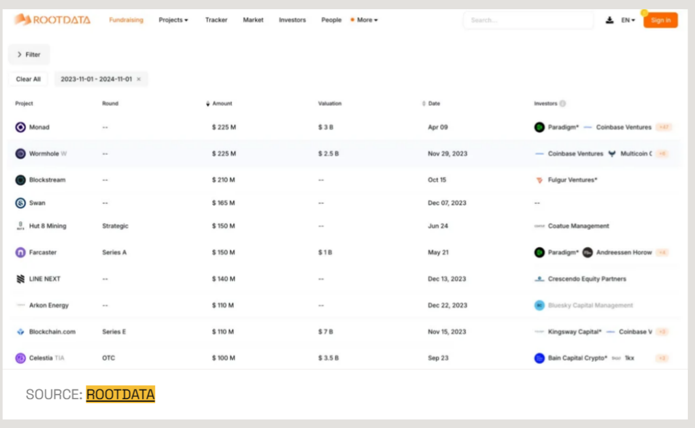Open the Wormhole project icon
Image resolution: width=695 pixels, height=428 pixels.
coord(20,154)
